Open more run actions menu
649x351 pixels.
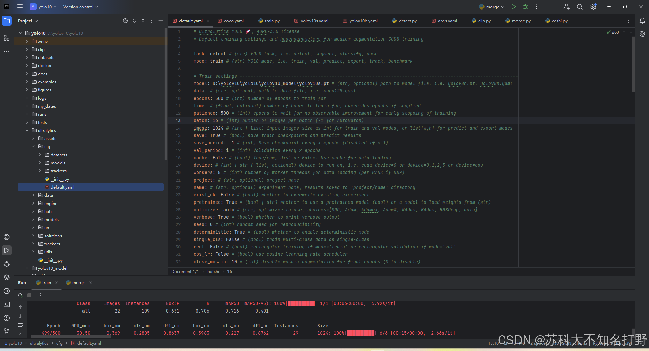point(537,7)
